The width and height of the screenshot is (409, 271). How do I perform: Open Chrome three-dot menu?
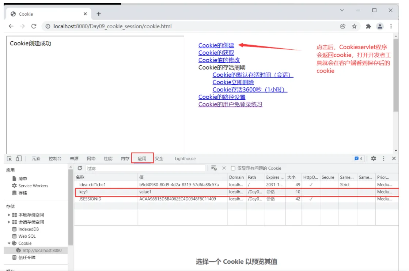[x=391, y=26]
